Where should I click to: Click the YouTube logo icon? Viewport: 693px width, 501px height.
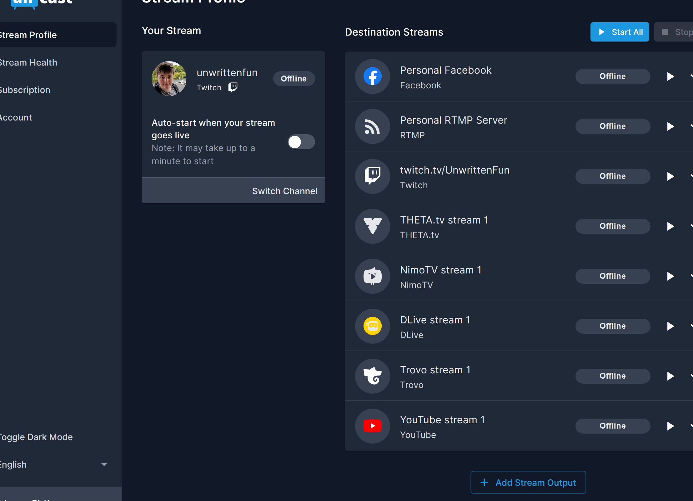(x=372, y=426)
